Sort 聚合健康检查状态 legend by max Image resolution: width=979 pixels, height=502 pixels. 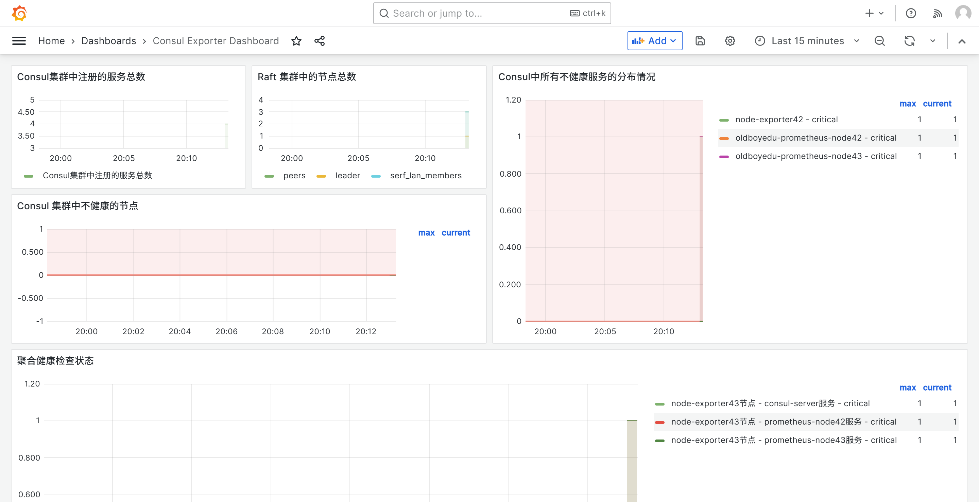coord(908,388)
